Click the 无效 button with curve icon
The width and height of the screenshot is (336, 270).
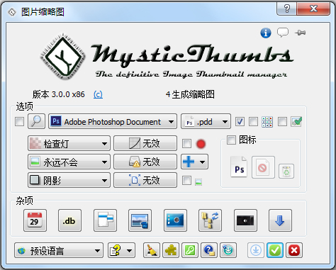(x=145, y=143)
